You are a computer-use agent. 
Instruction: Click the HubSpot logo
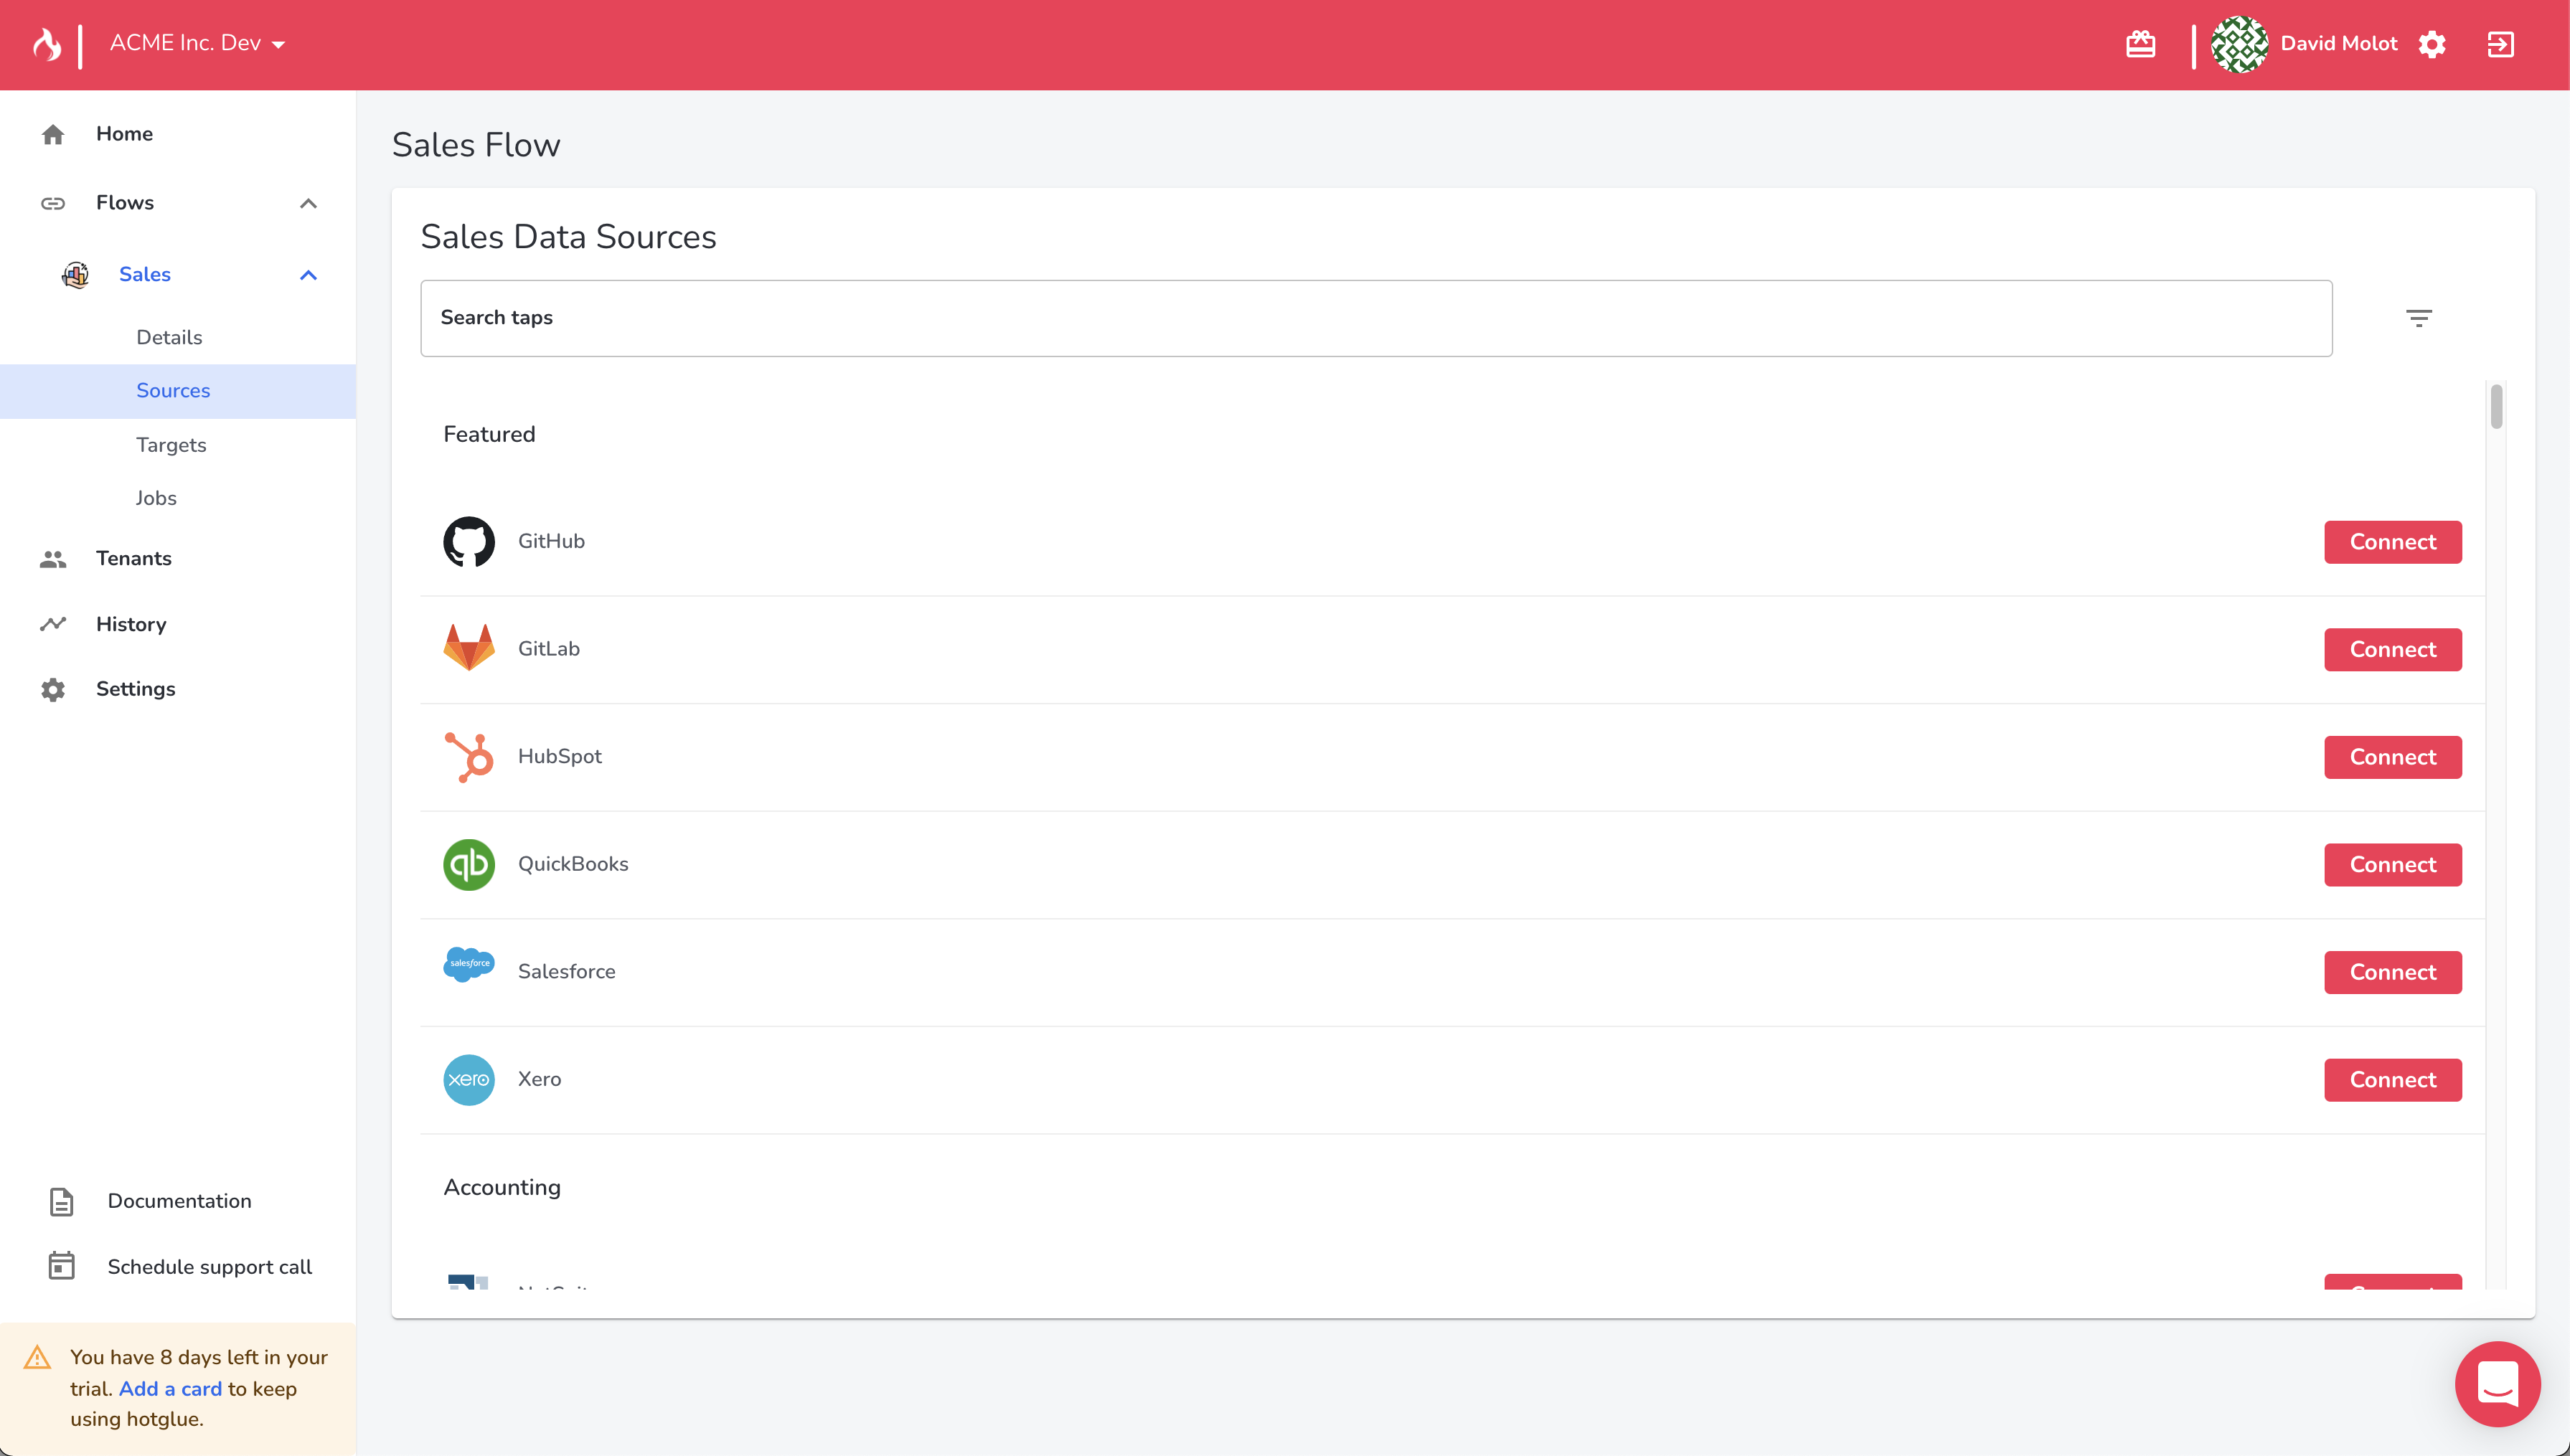[x=468, y=757]
